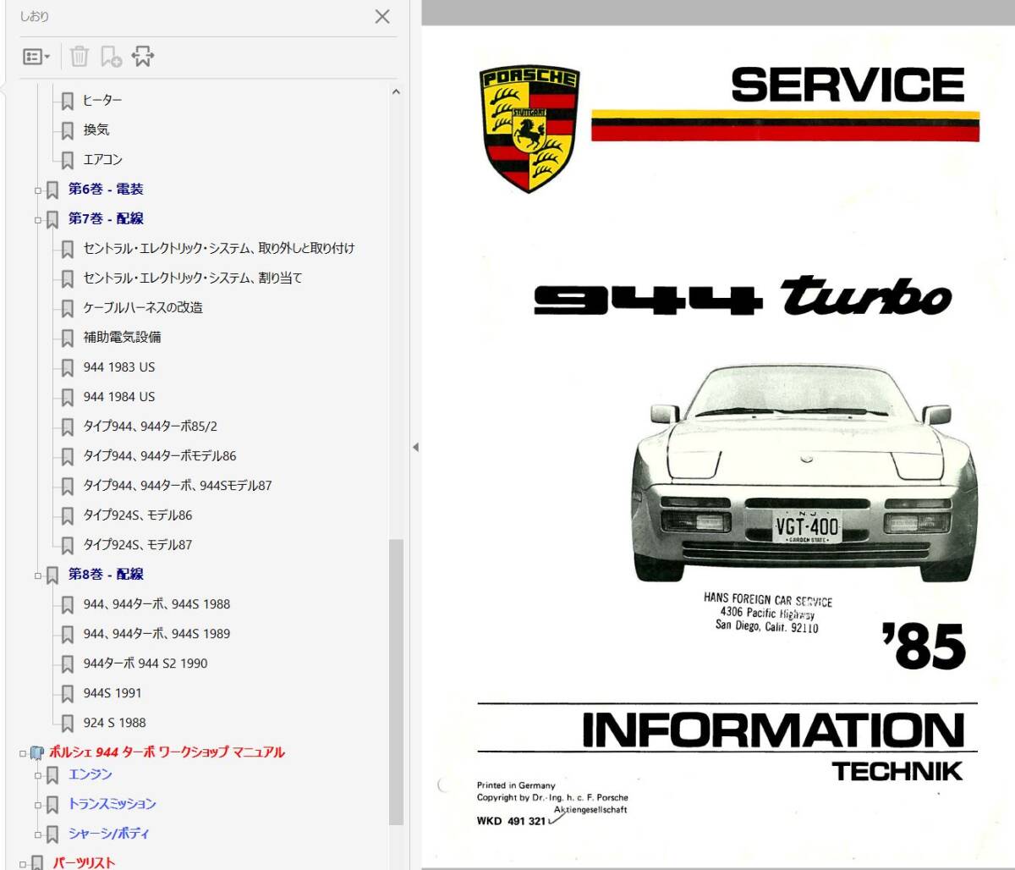This screenshot has width=1015, height=870.
Task: Click the add new bookmark icon
Action: 111,57
